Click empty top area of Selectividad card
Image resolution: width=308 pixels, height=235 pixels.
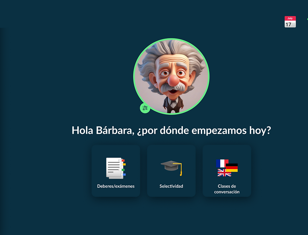click(171, 150)
